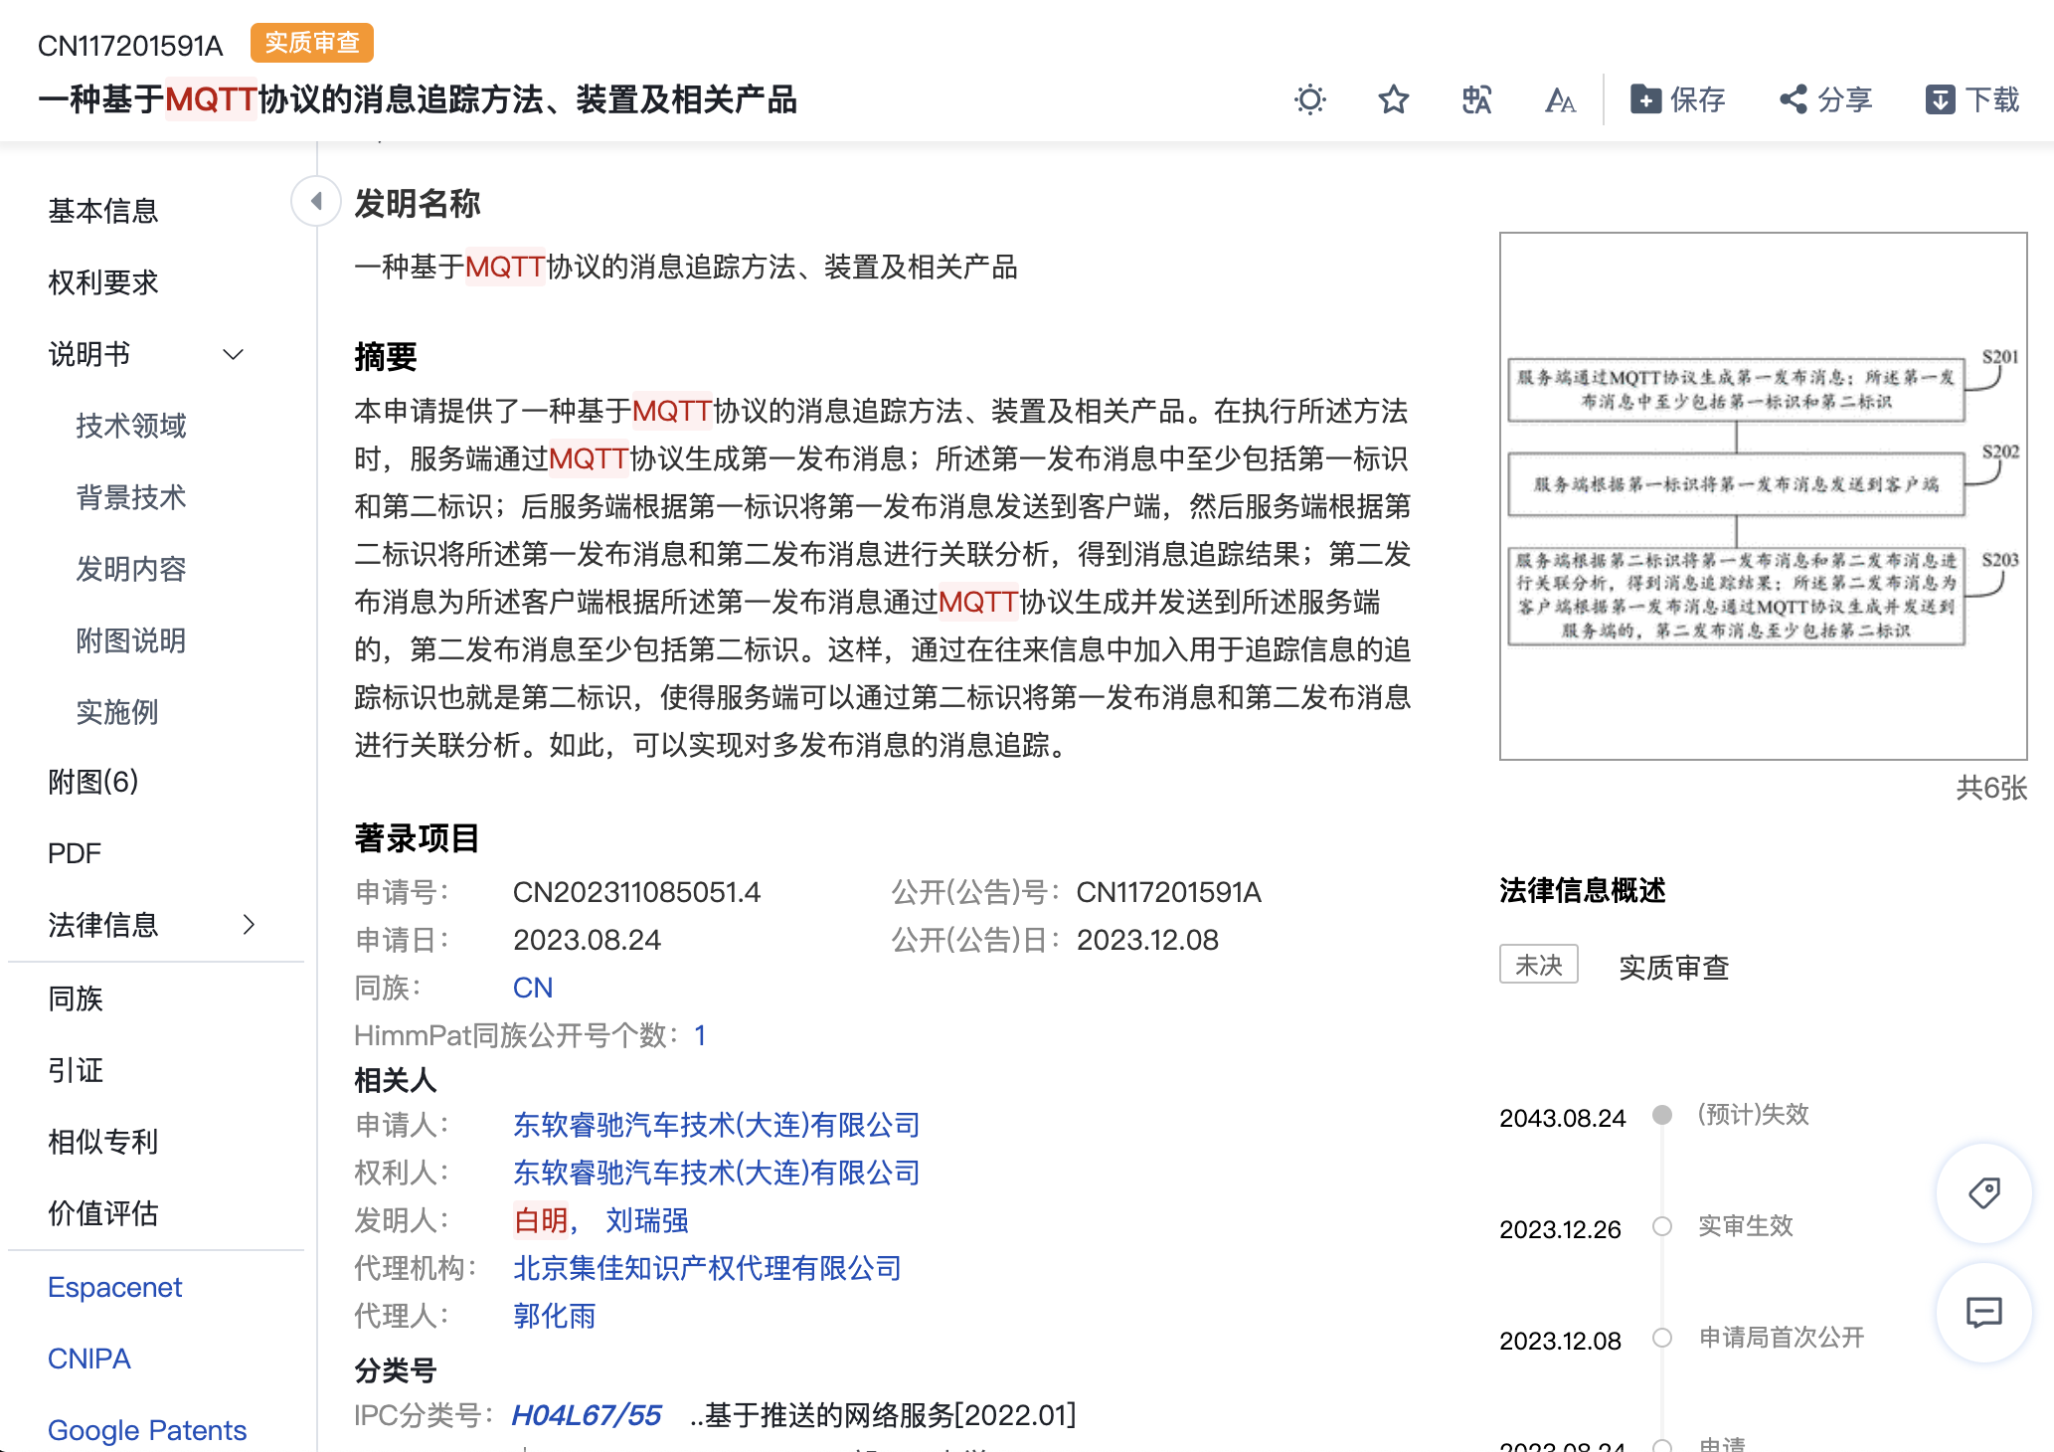Download the patent via 下载
The width and height of the screenshot is (2054, 1452).
point(1972,99)
